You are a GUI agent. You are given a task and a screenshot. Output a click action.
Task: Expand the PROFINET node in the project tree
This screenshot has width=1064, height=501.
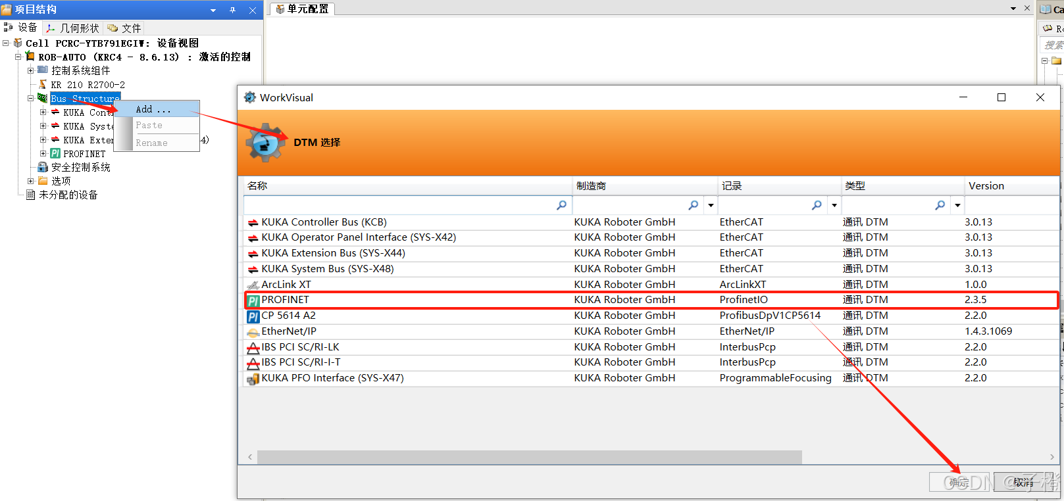click(43, 153)
